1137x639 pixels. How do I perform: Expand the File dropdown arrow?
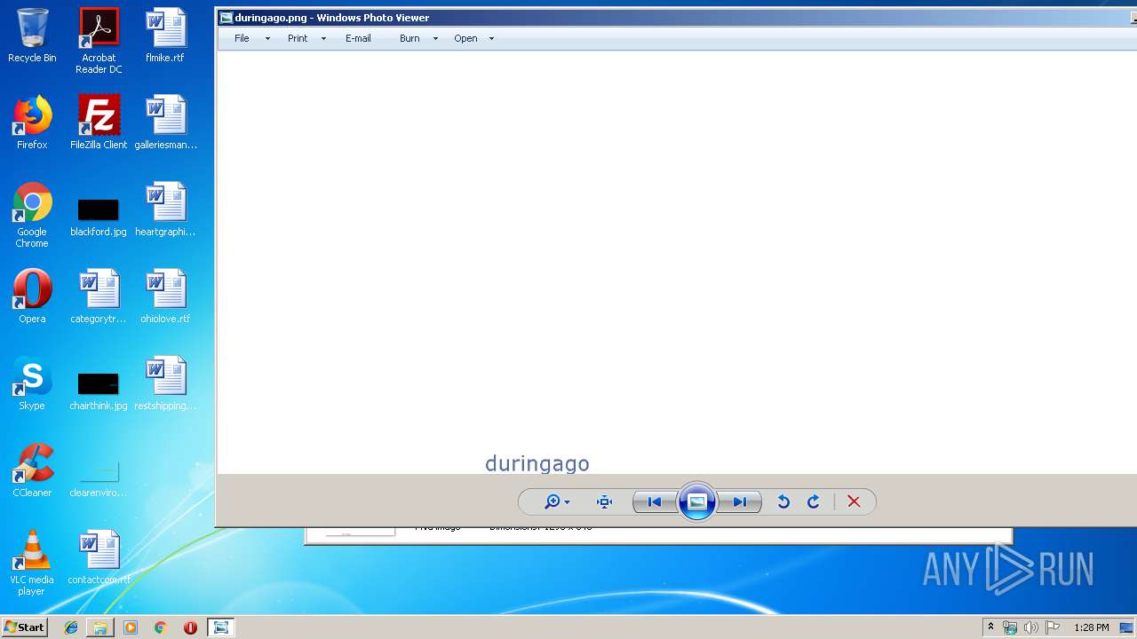[x=267, y=38]
